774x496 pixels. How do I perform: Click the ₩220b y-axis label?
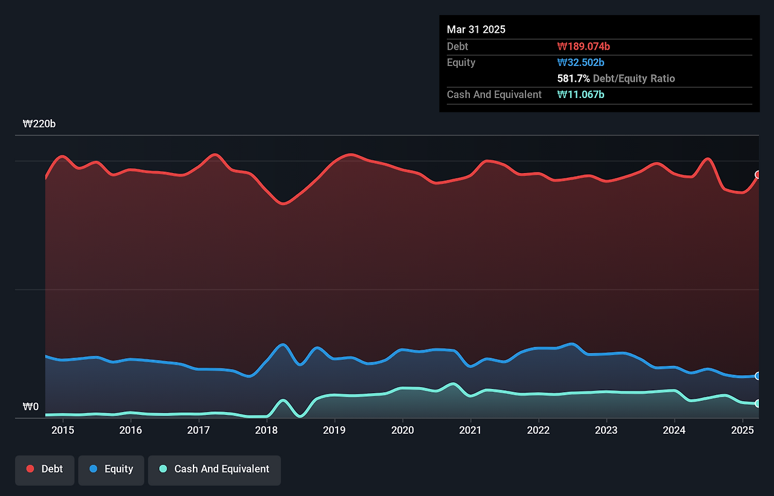pyautogui.click(x=39, y=124)
